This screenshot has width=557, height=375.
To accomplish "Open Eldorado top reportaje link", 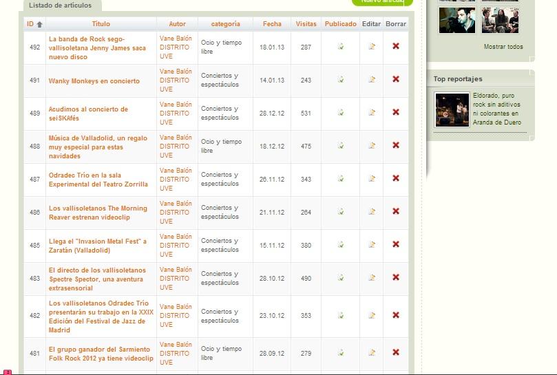I will click(496, 109).
